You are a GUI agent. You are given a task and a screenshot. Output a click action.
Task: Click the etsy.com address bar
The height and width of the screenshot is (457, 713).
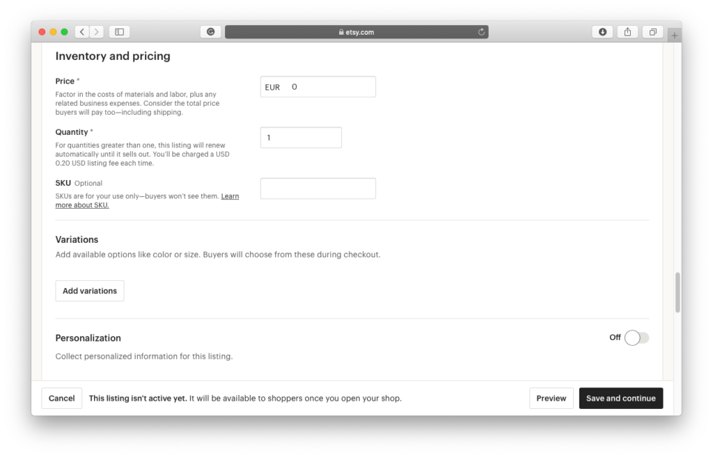(356, 32)
